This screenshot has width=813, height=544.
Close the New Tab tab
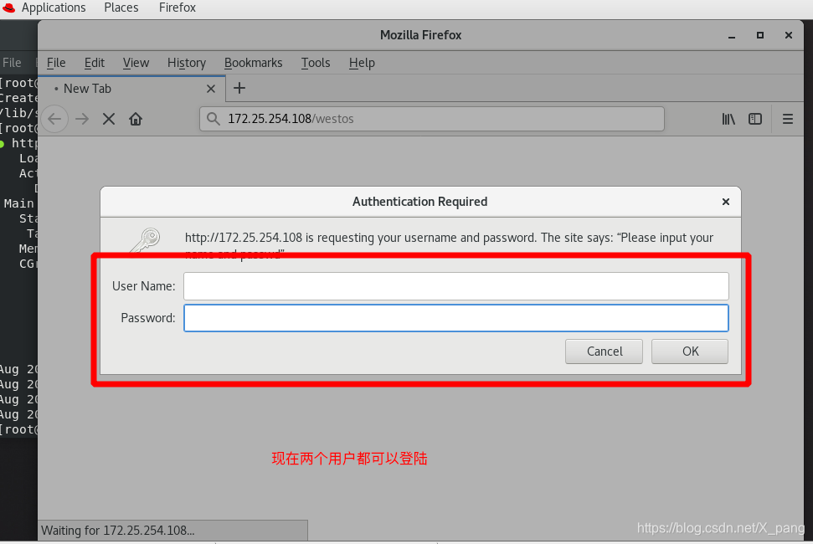pyautogui.click(x=210, y=89)
